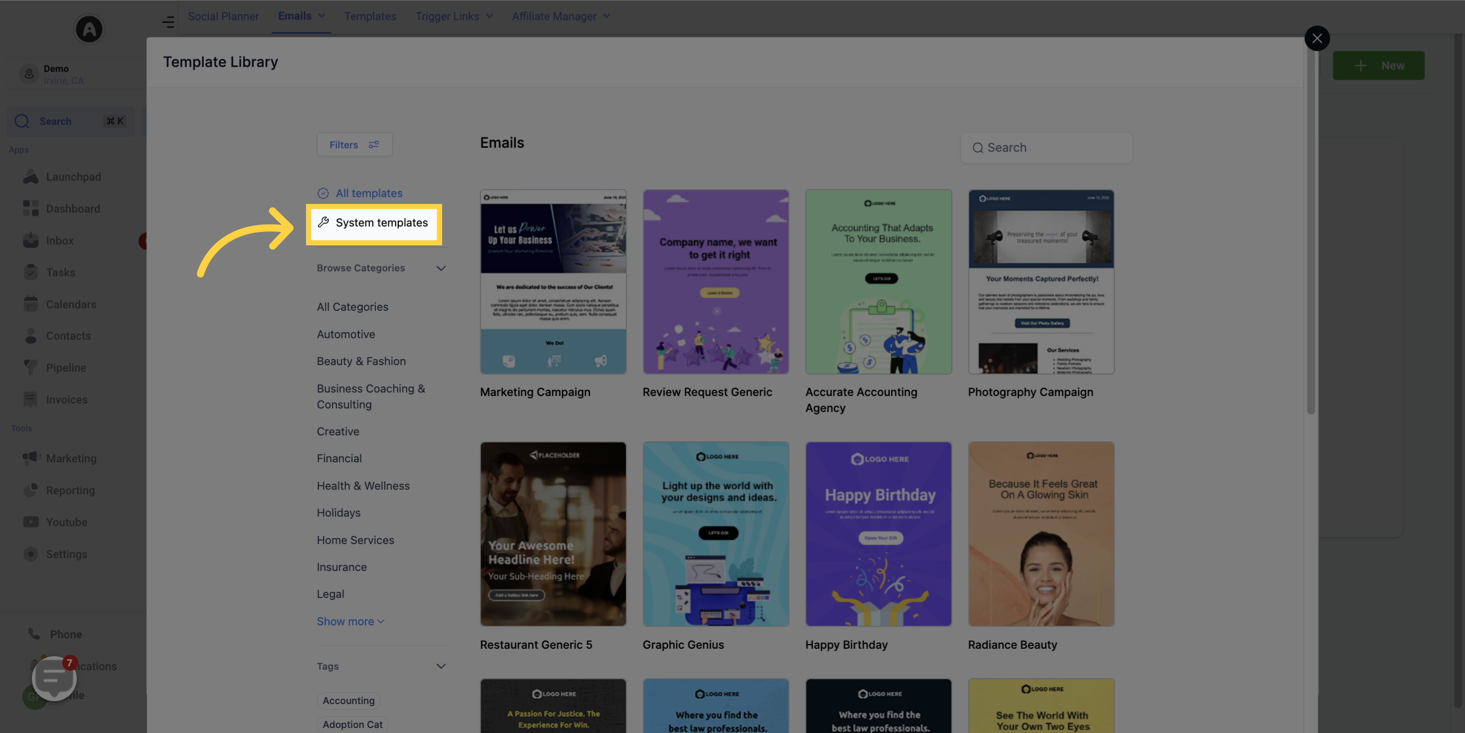This screenshot has width=1465, height=733.
Task: Click the Filters button
Action: tap(354, 145)
